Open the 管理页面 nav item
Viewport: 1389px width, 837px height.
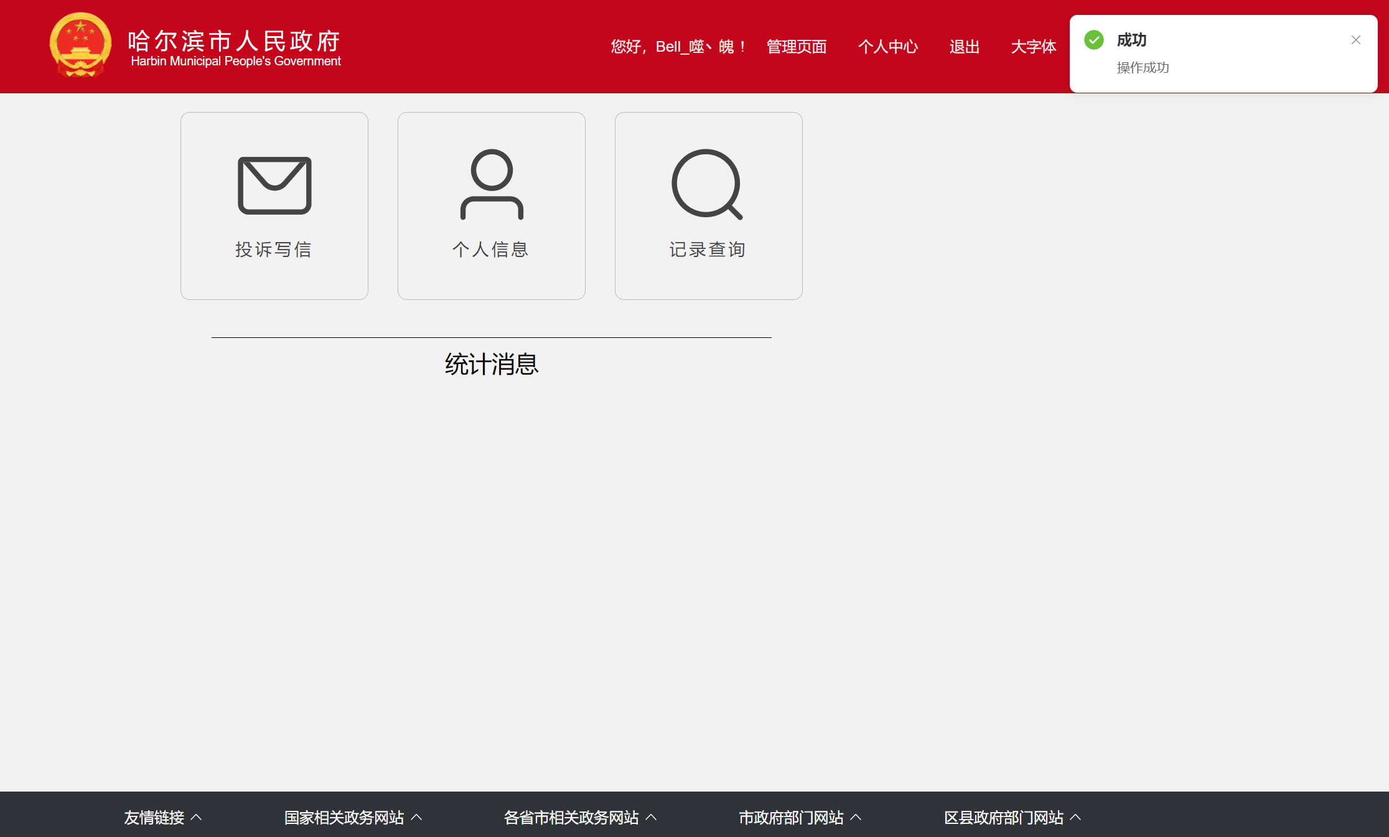click(796, 47)
